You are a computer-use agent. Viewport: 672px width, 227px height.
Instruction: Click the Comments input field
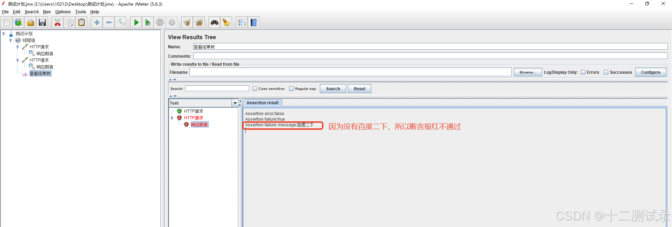coord(430,56)
